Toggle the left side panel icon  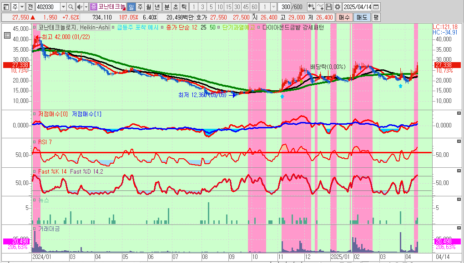click(x=5, y=7)
